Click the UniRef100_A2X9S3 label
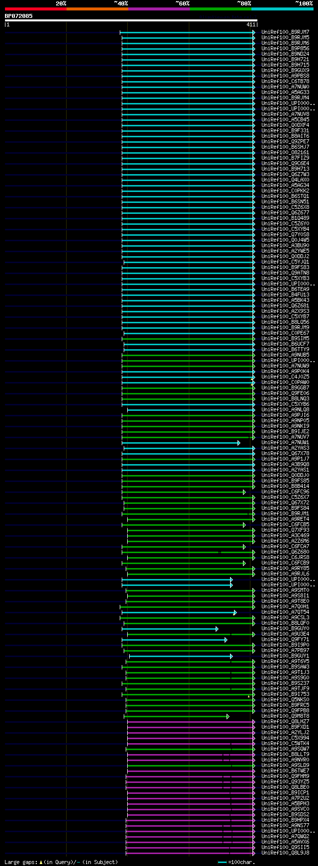 285,311
